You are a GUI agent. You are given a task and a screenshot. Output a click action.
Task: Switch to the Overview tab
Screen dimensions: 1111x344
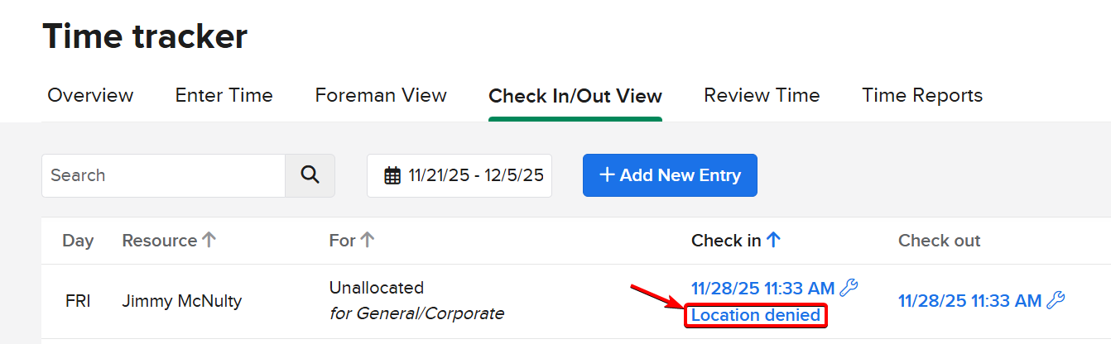click(x=90, y=96)
